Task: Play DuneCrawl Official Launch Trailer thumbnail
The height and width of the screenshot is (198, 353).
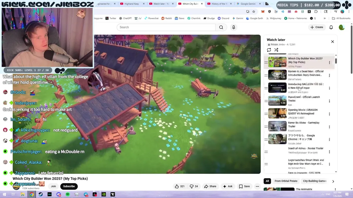Action: (277, 100)
